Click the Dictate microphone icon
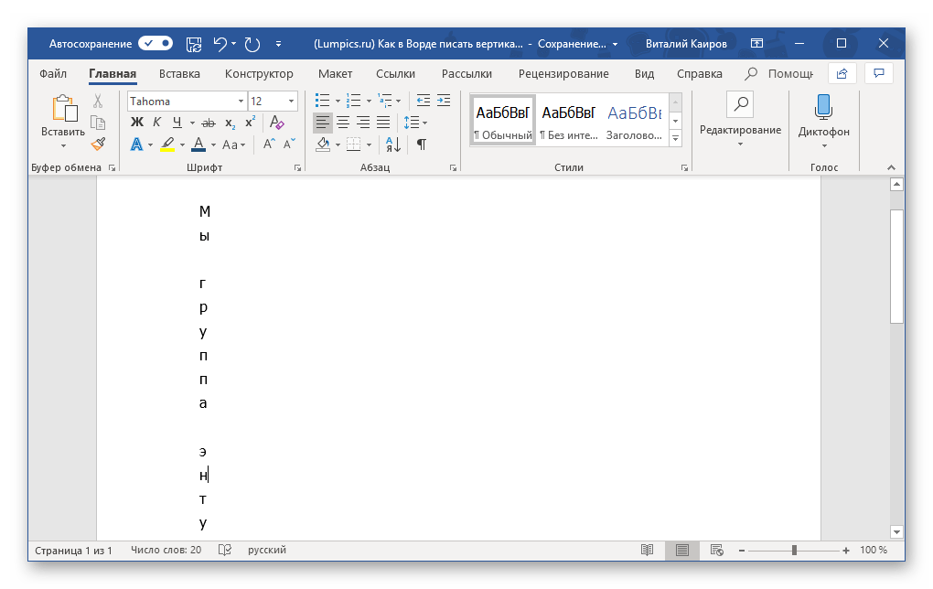933x589 pixels. [823, 107]
